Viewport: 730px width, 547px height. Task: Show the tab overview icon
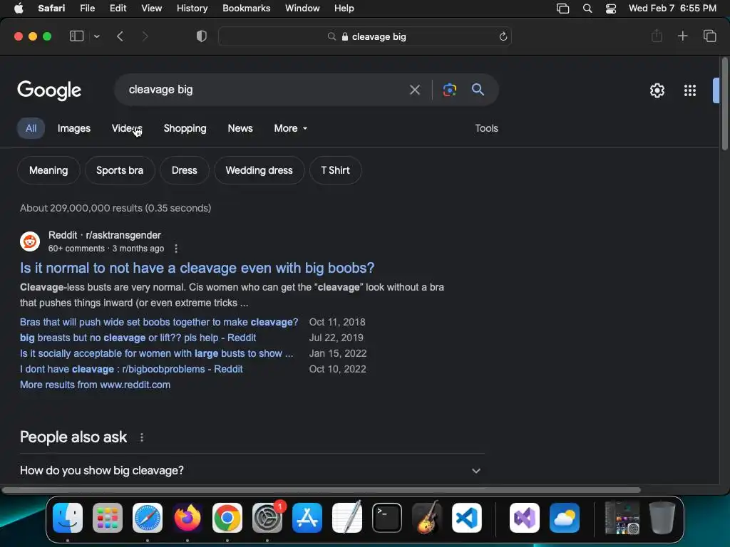(x=709, y=36)
